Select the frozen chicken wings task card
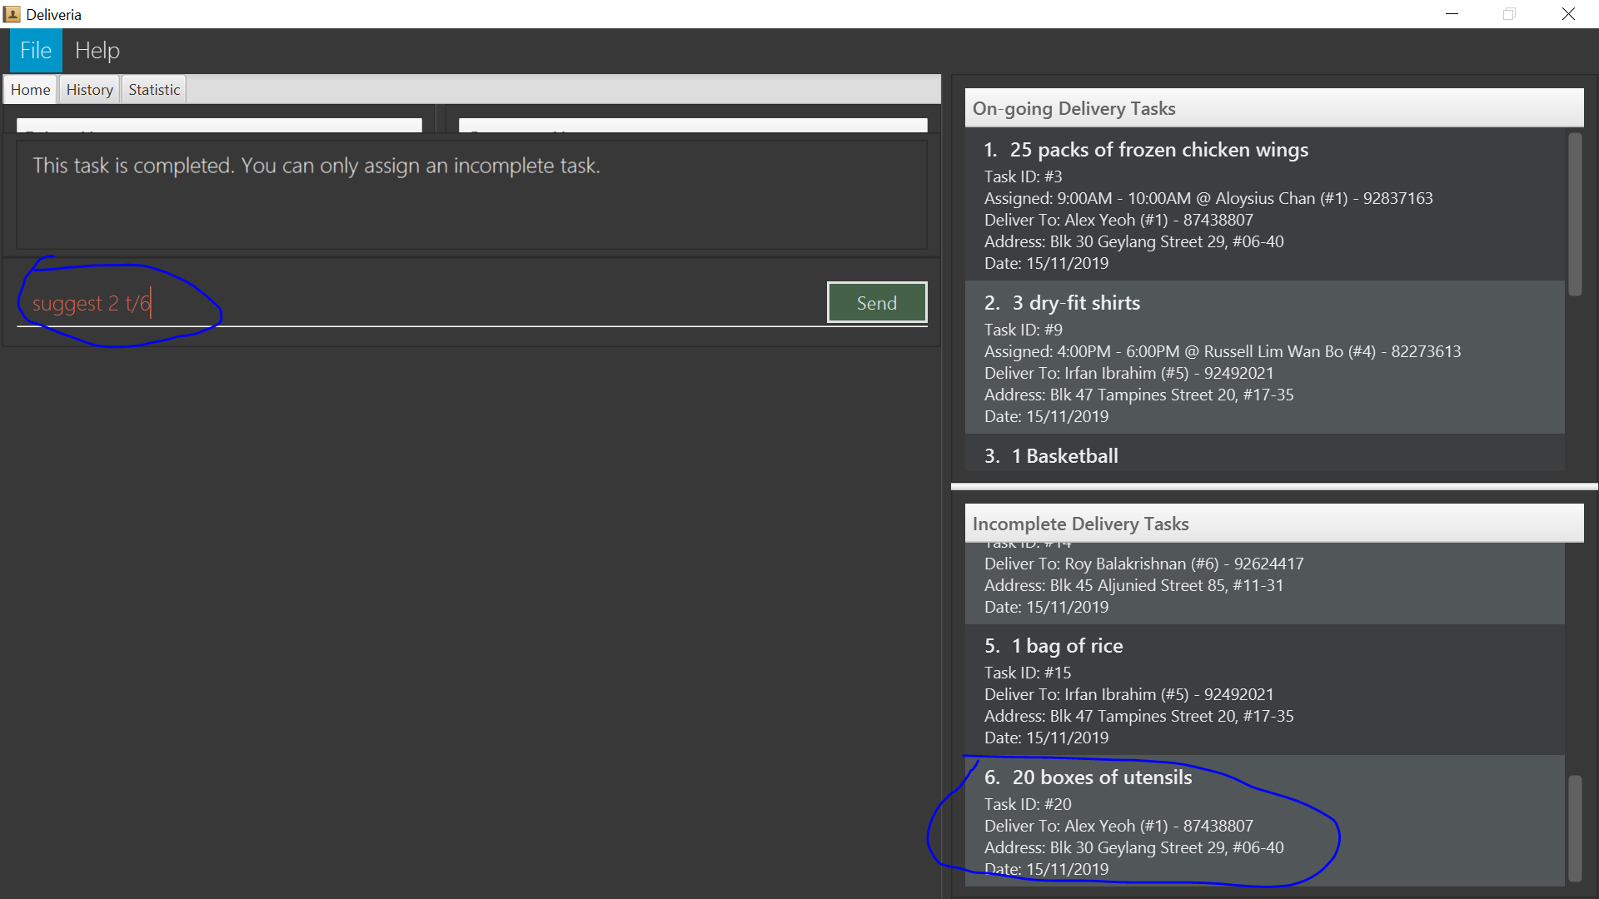This screenshot has width=1599, height=899. point(1264,205)
